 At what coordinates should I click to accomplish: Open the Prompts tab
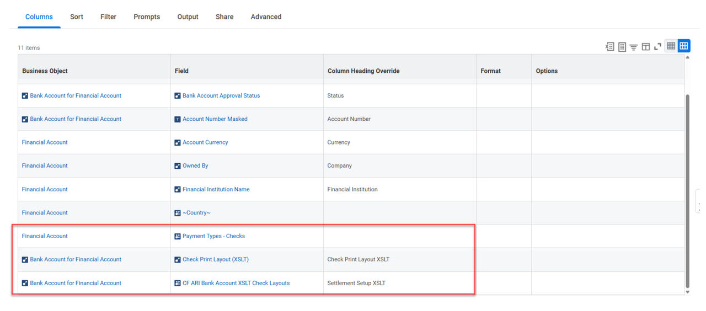pyautogui.click(x=147, y=17)
